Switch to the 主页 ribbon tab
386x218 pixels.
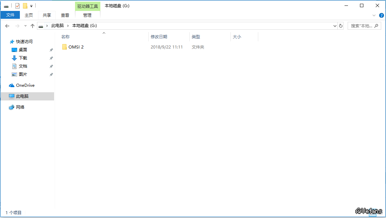point(28,15)
